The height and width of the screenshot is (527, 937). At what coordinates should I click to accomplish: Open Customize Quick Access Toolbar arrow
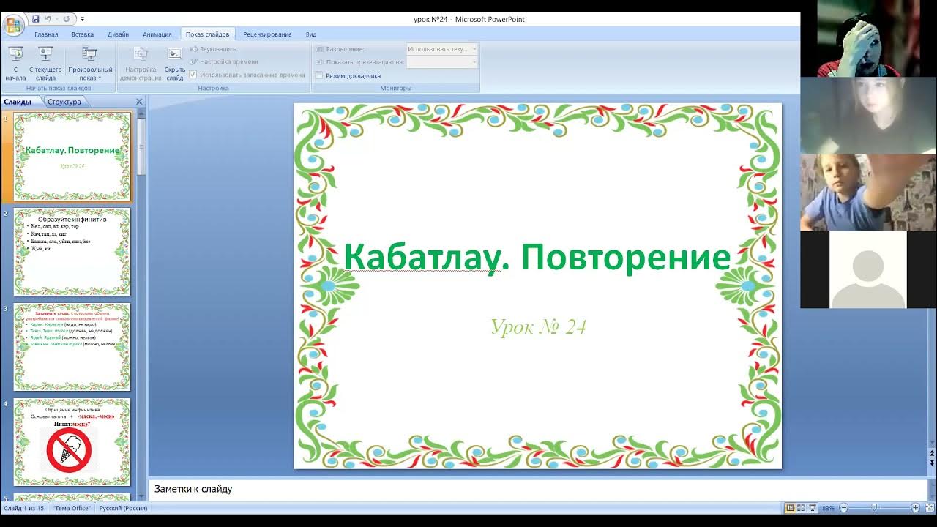click(82, 20)
